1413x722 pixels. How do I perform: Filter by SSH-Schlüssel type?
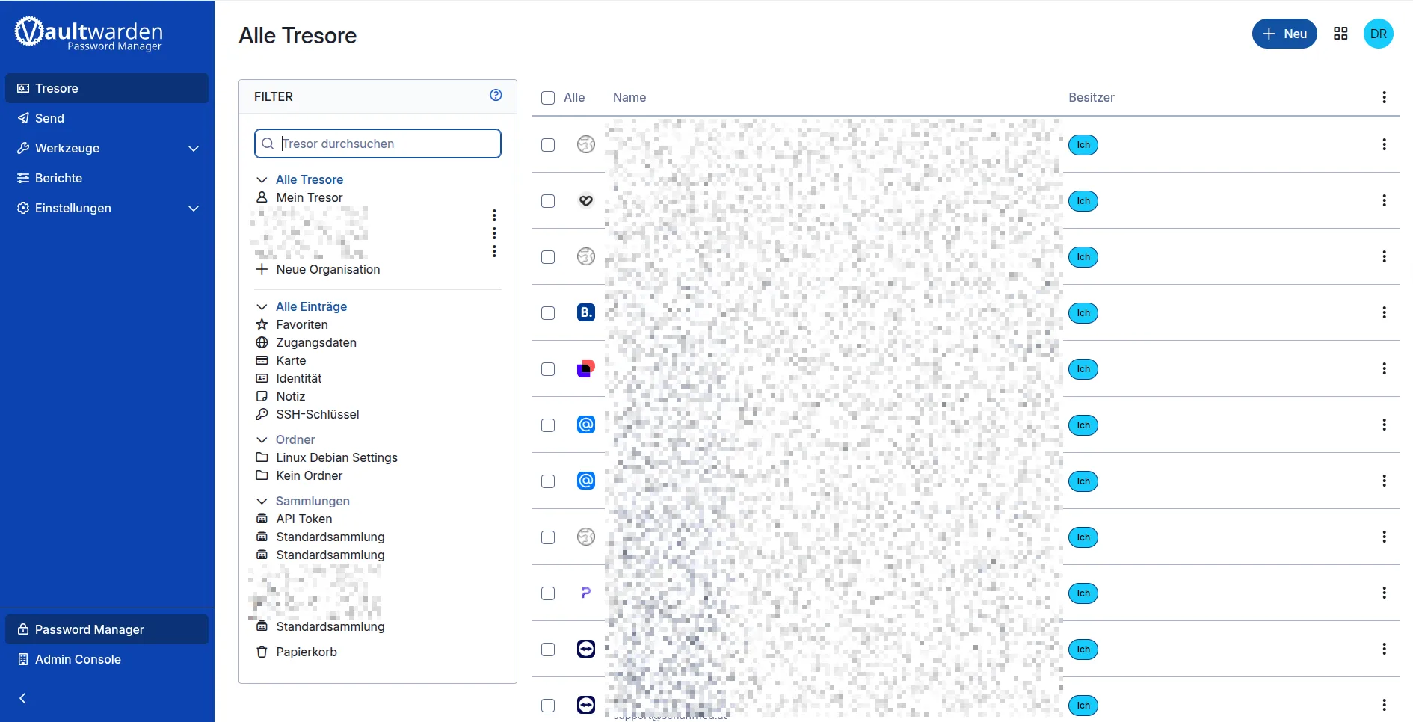(x=318, y=414)
